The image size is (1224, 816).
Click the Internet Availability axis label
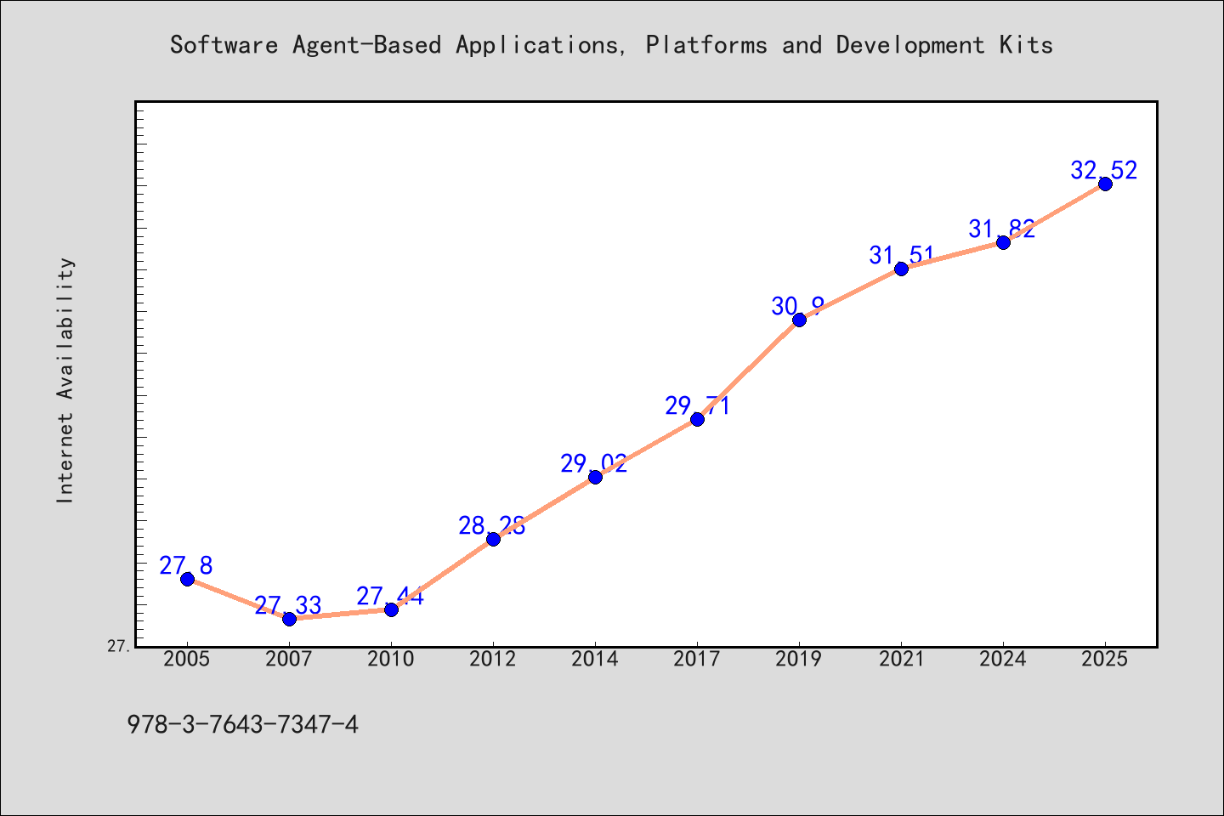65,380
